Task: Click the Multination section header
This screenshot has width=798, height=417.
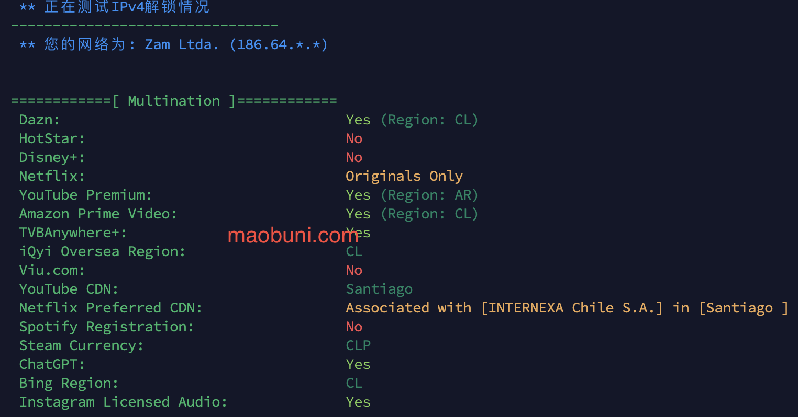Action: point(174,101)
